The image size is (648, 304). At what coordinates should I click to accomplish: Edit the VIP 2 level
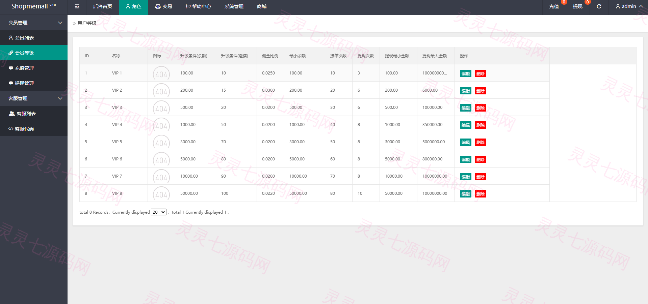click(x=466, y=91)
